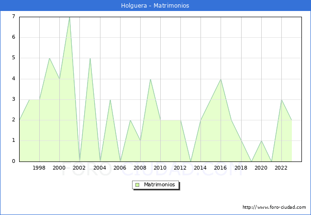Select the 2006 x-axis label
Screen dimensions: 311x215
(120, 168)
